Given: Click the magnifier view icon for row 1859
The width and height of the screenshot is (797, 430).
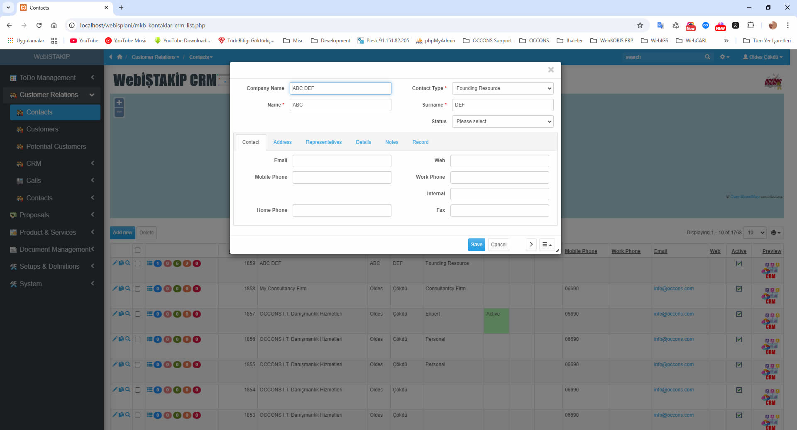Looking at the screenshot, I should tap(128, 263).
